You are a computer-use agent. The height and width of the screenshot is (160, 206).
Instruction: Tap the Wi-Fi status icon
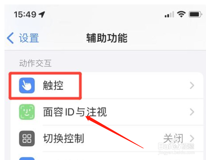point(181,14)
